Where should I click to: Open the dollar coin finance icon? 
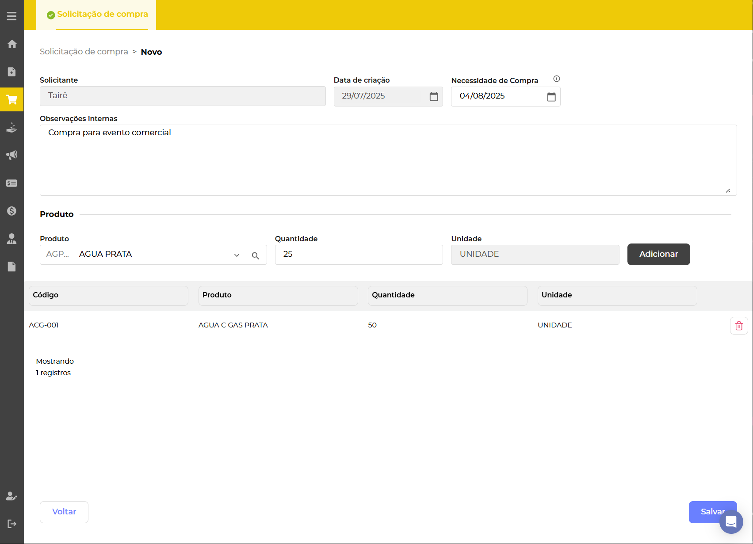12,211
